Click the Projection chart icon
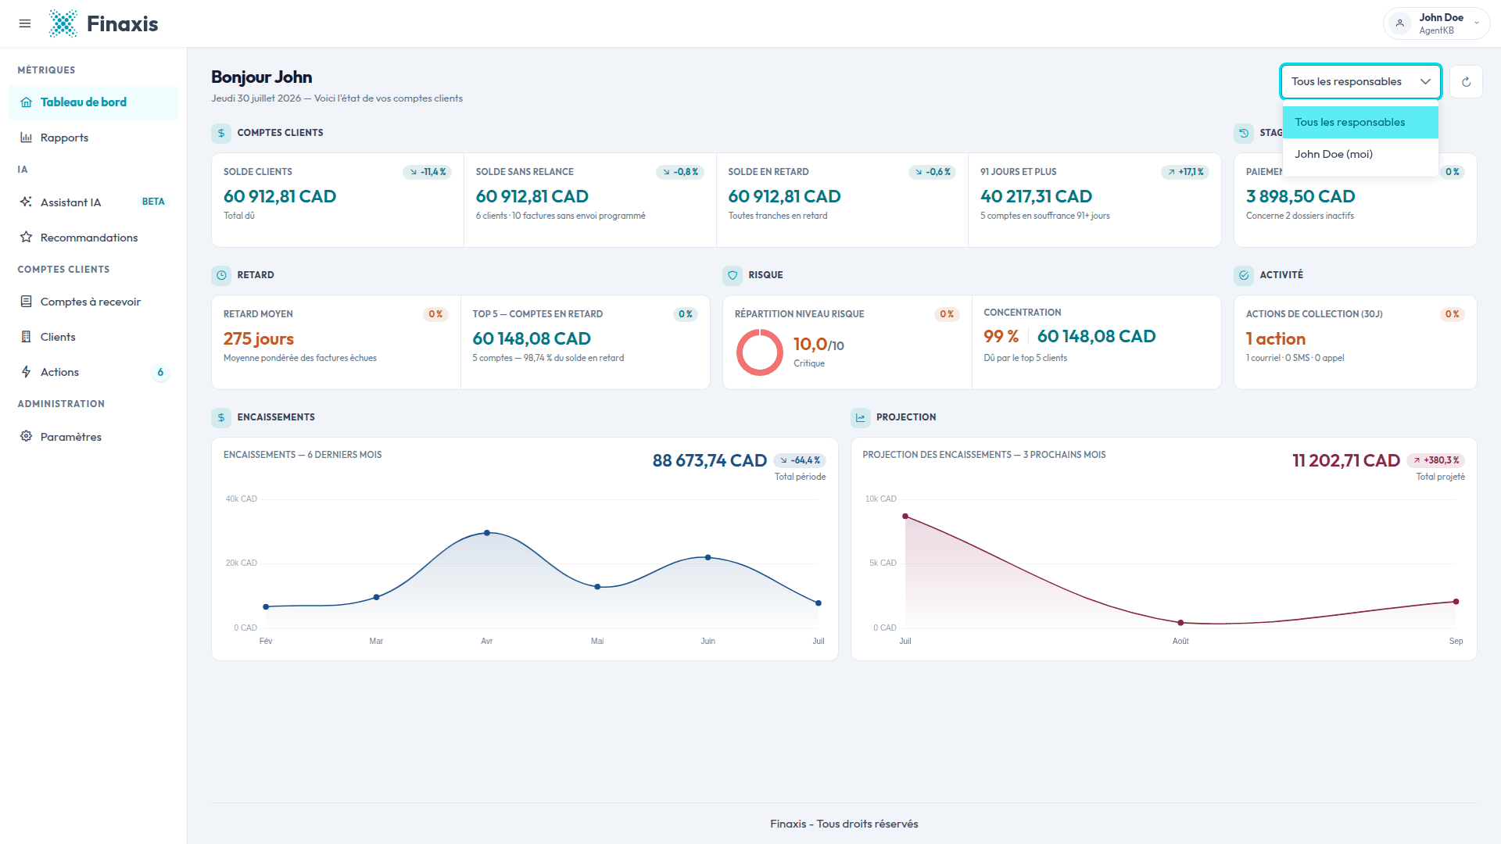 pos(861,417)
